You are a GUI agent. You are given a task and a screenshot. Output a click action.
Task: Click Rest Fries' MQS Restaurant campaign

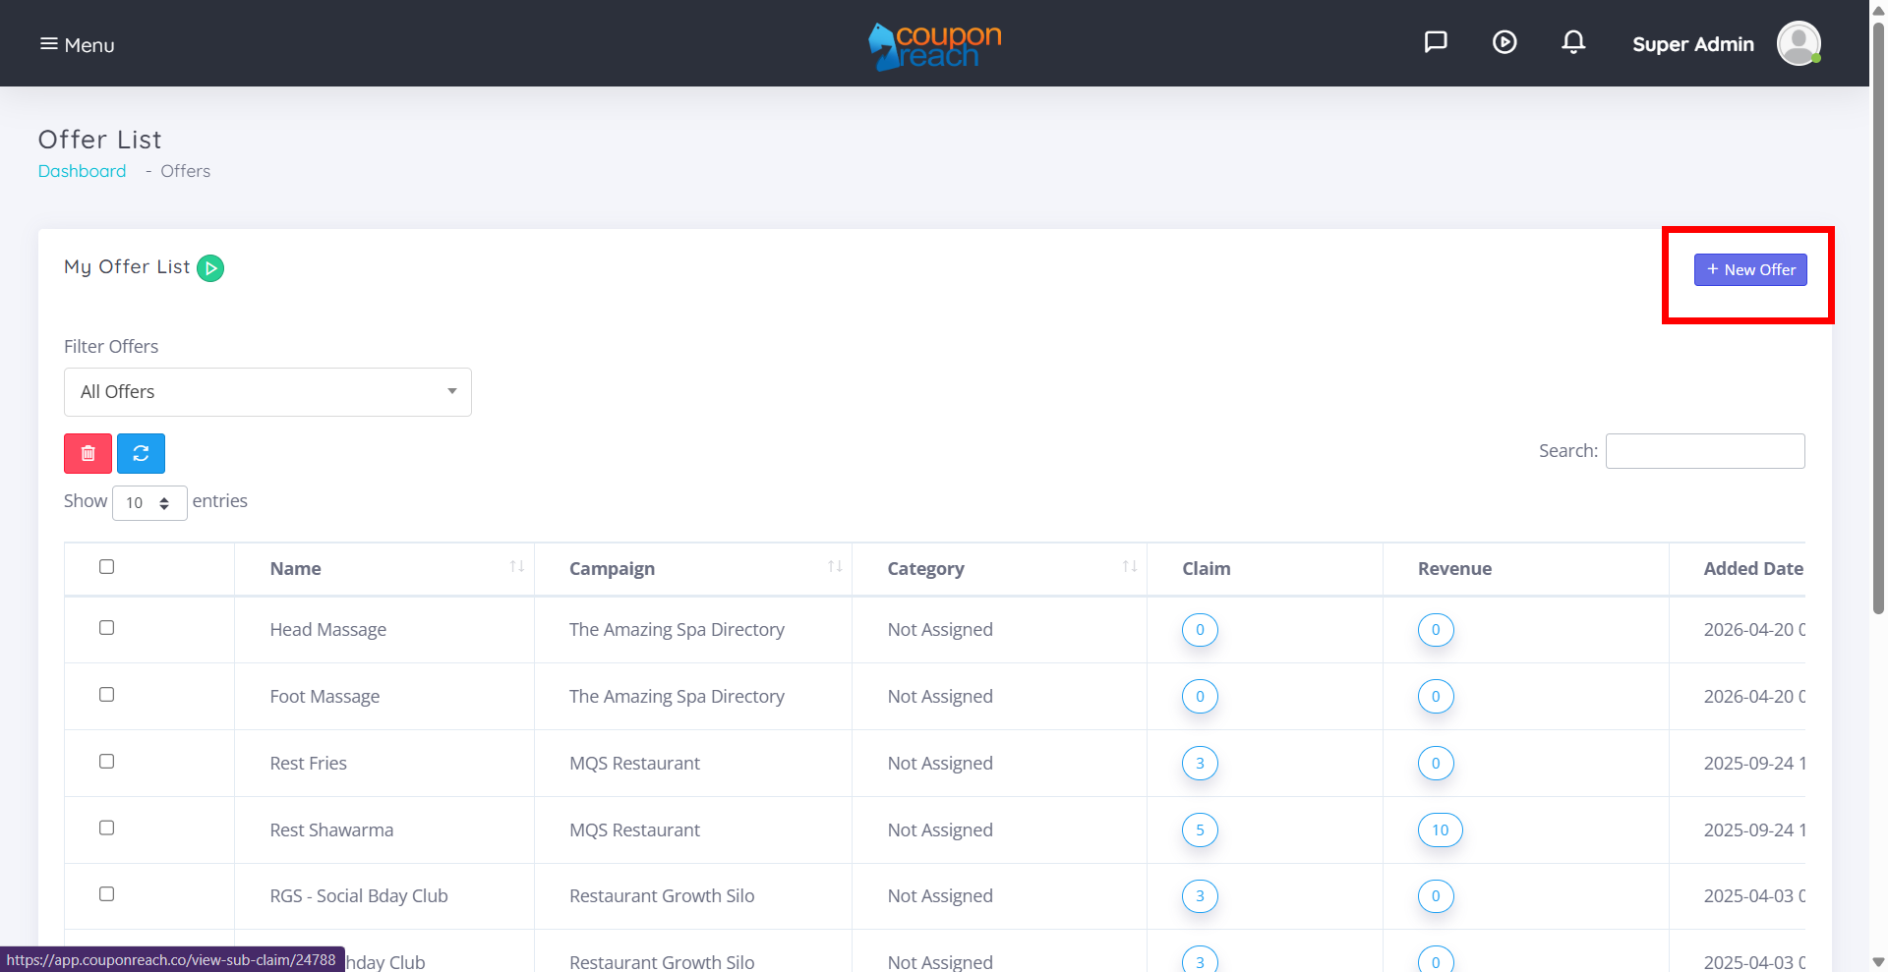634,764
